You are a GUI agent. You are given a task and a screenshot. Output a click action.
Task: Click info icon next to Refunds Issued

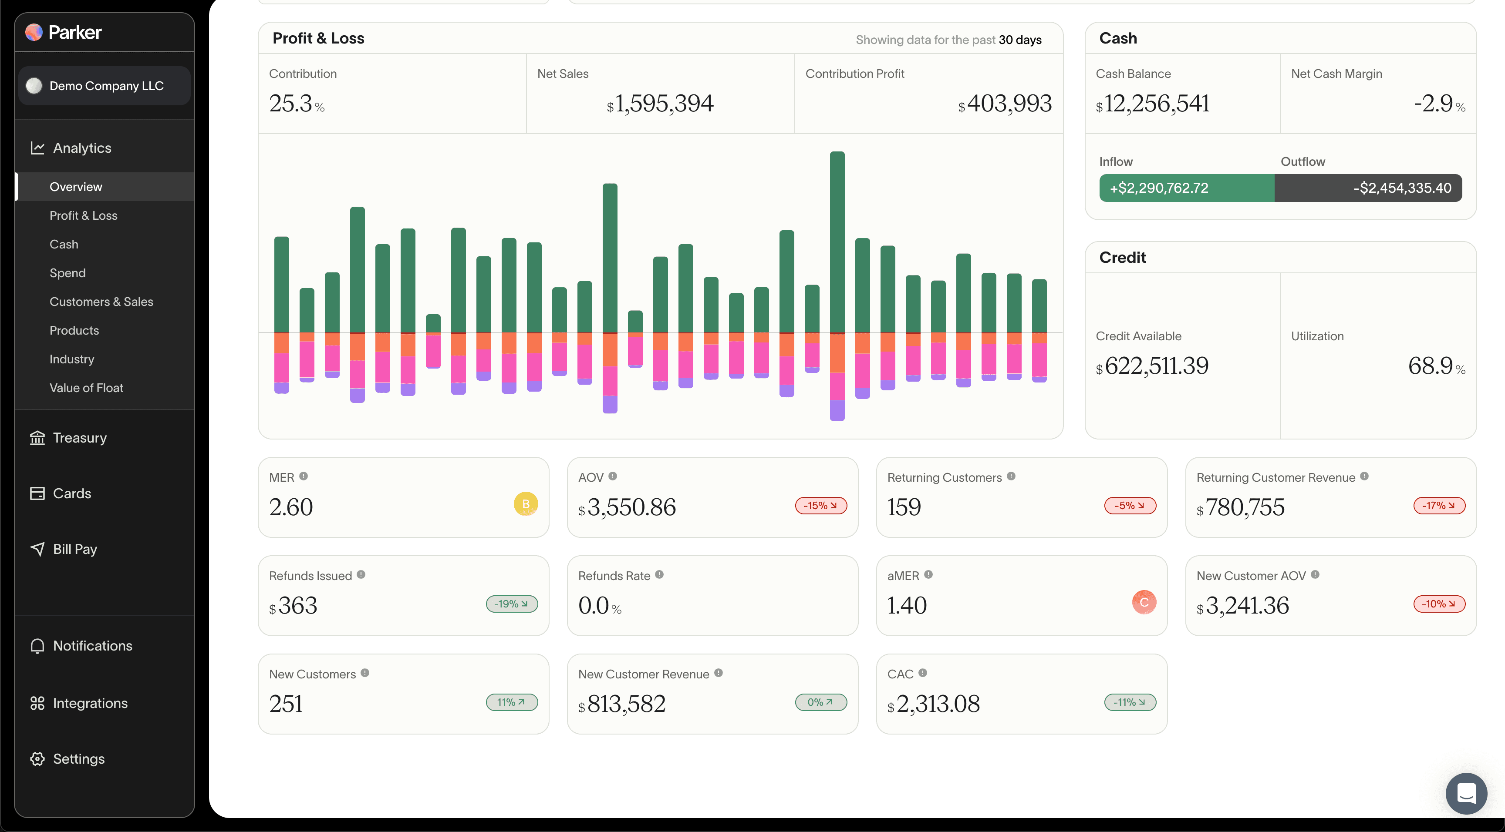click(361, 574)
